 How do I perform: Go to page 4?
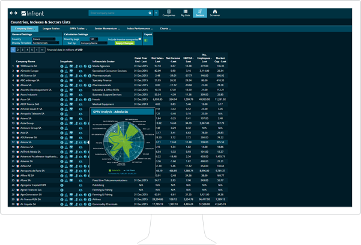click(x=27, y=50)
